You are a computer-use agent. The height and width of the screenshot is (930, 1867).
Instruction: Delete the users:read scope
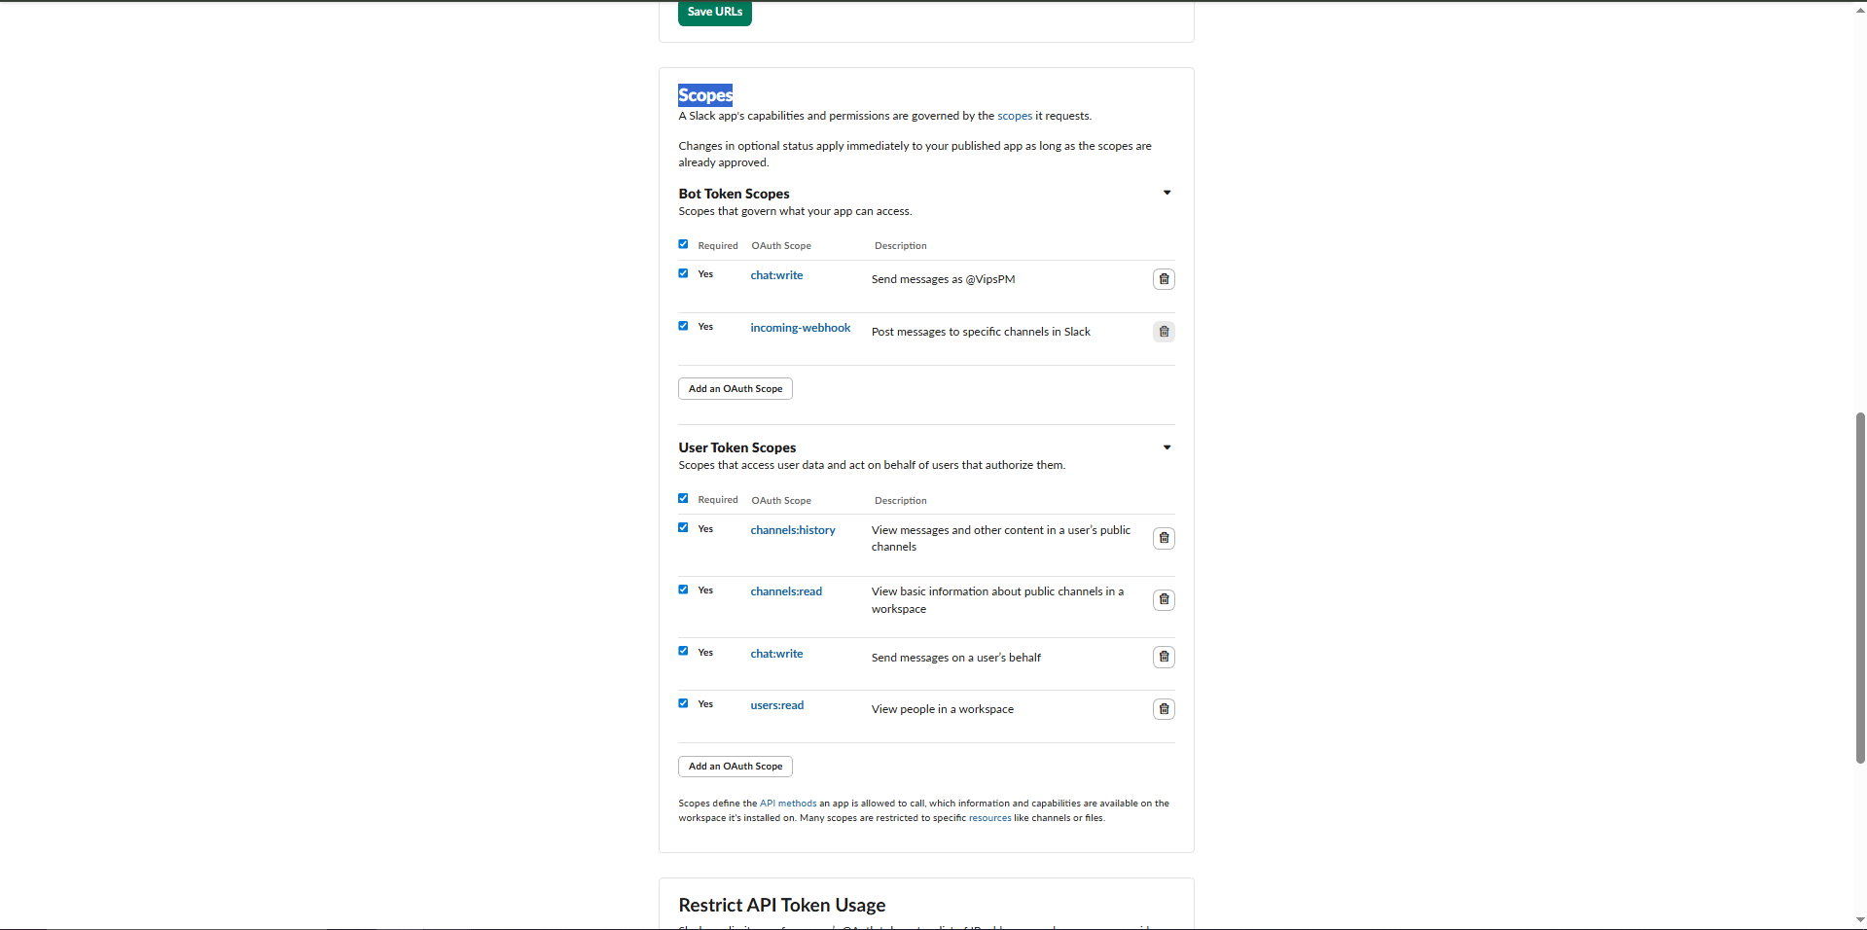(x=1164, y=709)
